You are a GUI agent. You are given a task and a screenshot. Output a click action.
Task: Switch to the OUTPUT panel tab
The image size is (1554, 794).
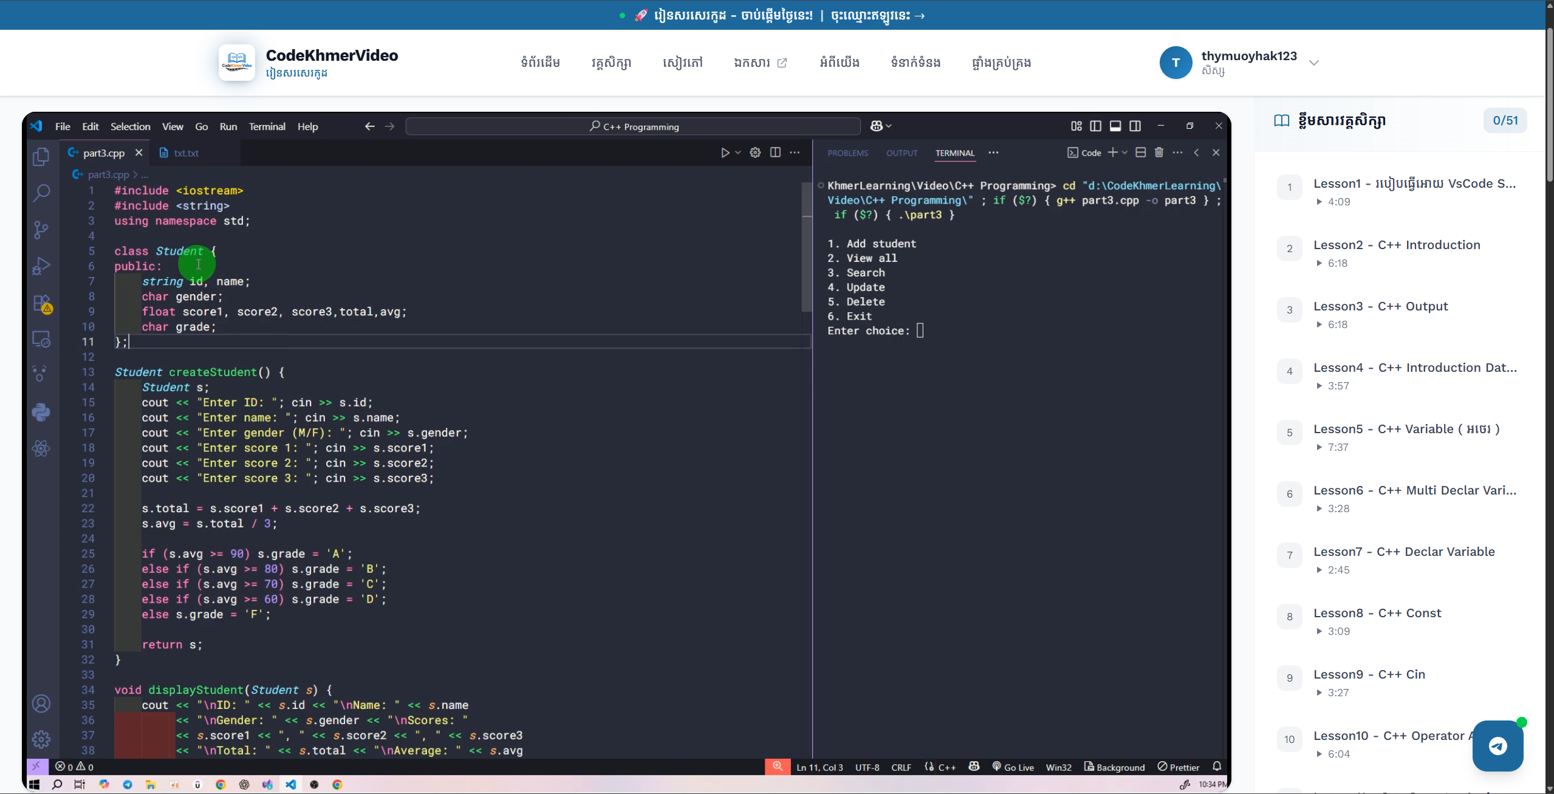click(x=902, y=153)
